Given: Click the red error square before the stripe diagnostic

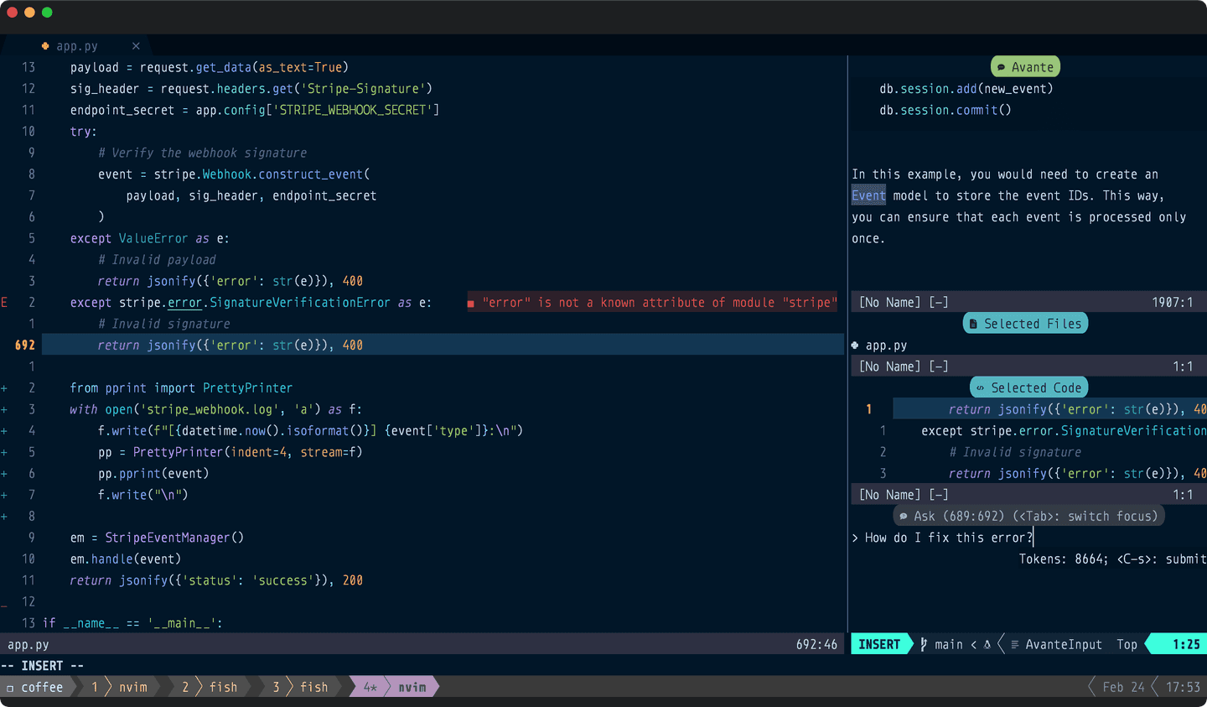Looking at the screenshot, I should 472,302.
